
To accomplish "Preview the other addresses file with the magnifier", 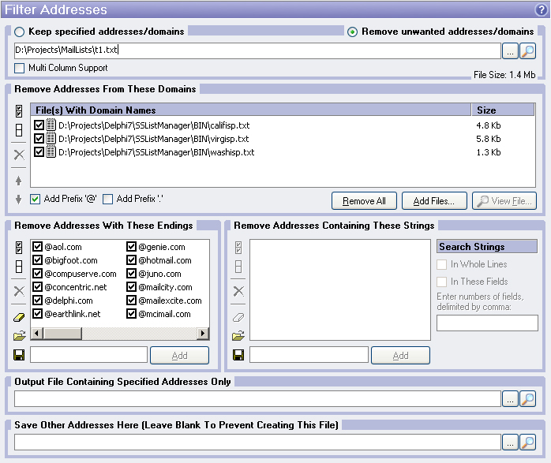I will (x=528, y=442).
